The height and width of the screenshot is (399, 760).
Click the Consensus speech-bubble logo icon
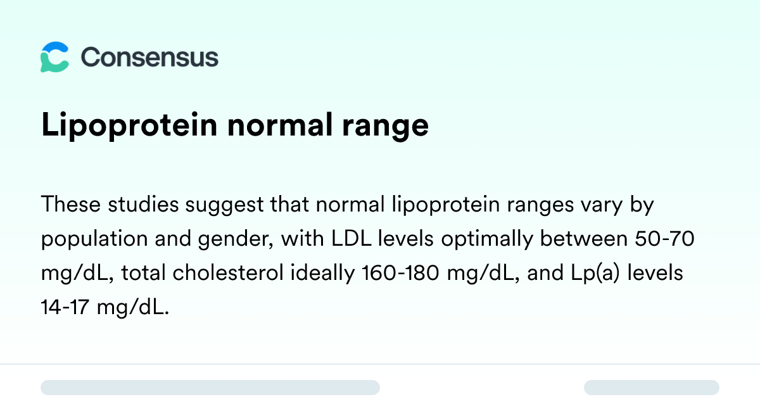tap(55, 58)
